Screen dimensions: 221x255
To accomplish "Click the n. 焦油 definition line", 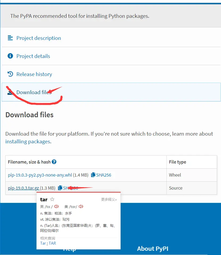I will pyautogui.click(x=56, y=213).
